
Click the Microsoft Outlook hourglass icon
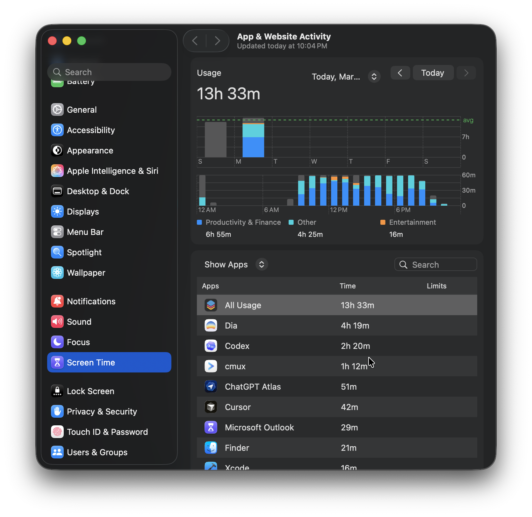211,428
